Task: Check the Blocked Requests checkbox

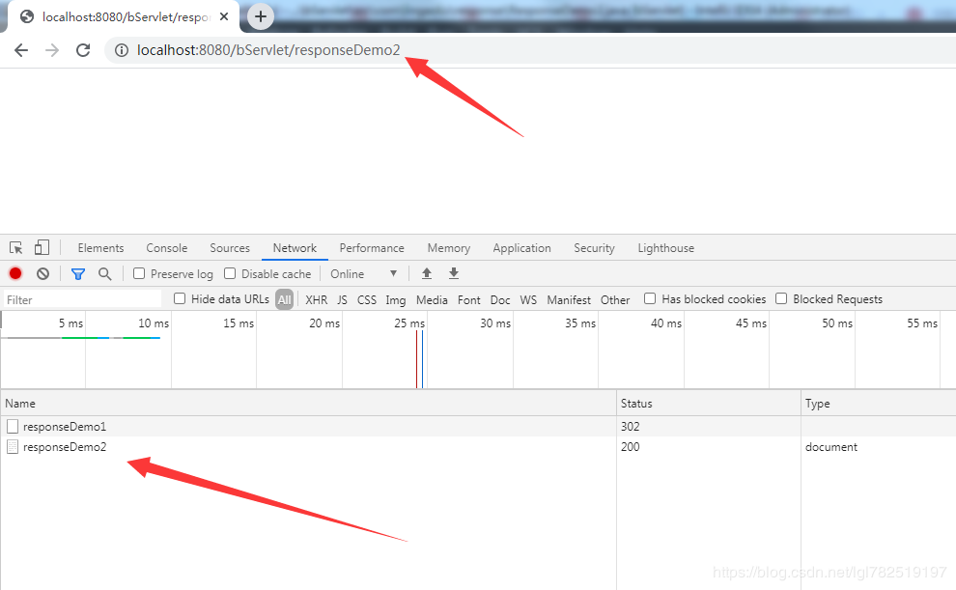Action: (x=781, y=298)
